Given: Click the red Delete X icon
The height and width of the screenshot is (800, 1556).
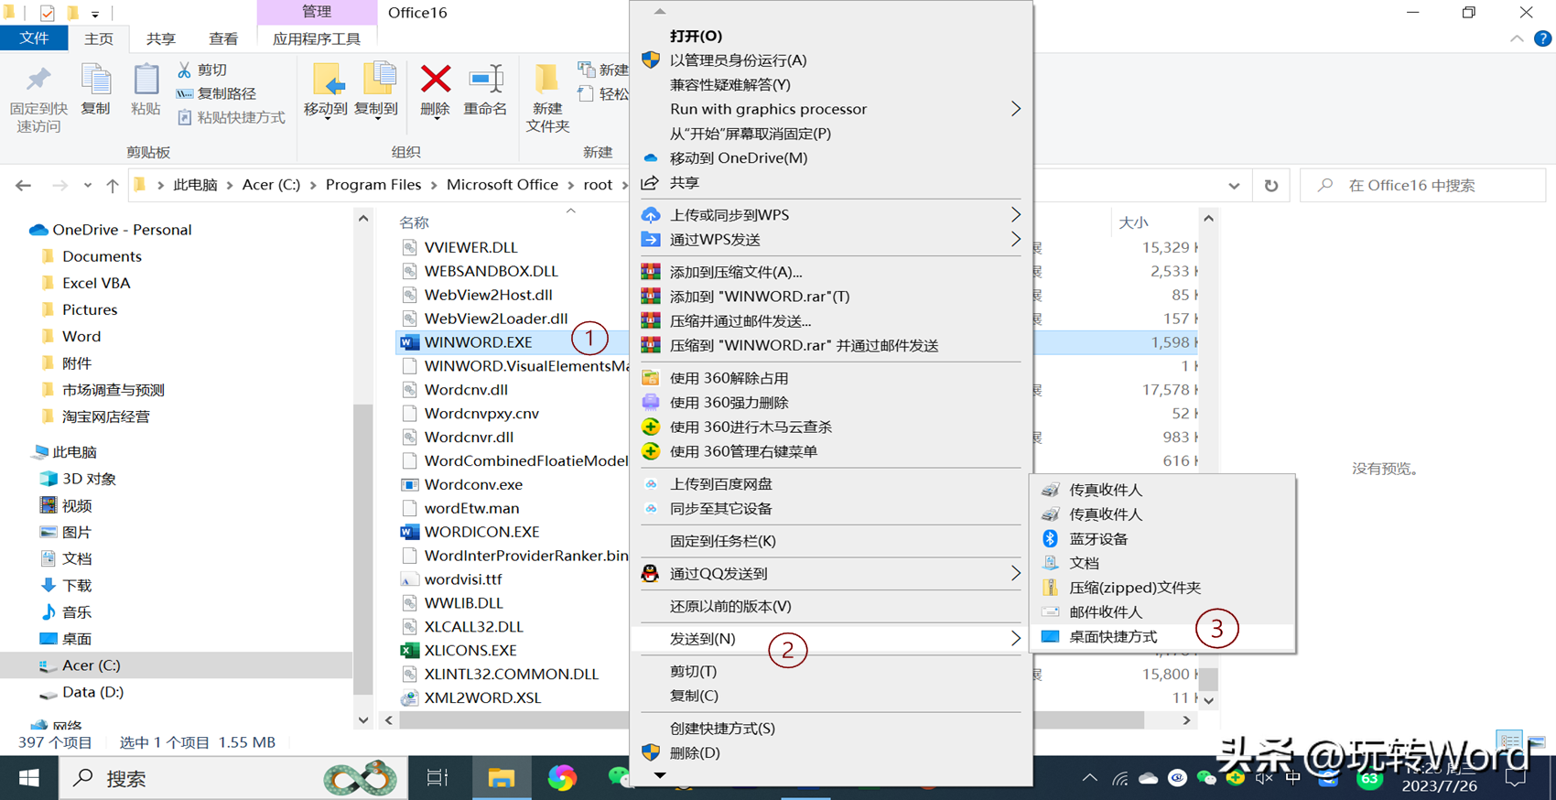Looking at the screenshot, I should (x=436, y=79).
